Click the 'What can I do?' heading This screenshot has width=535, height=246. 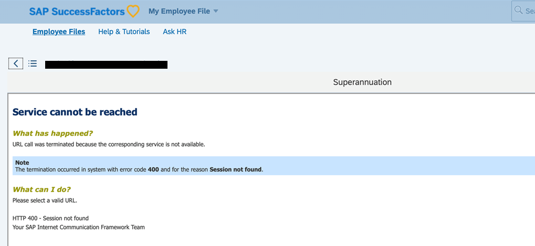41,189
